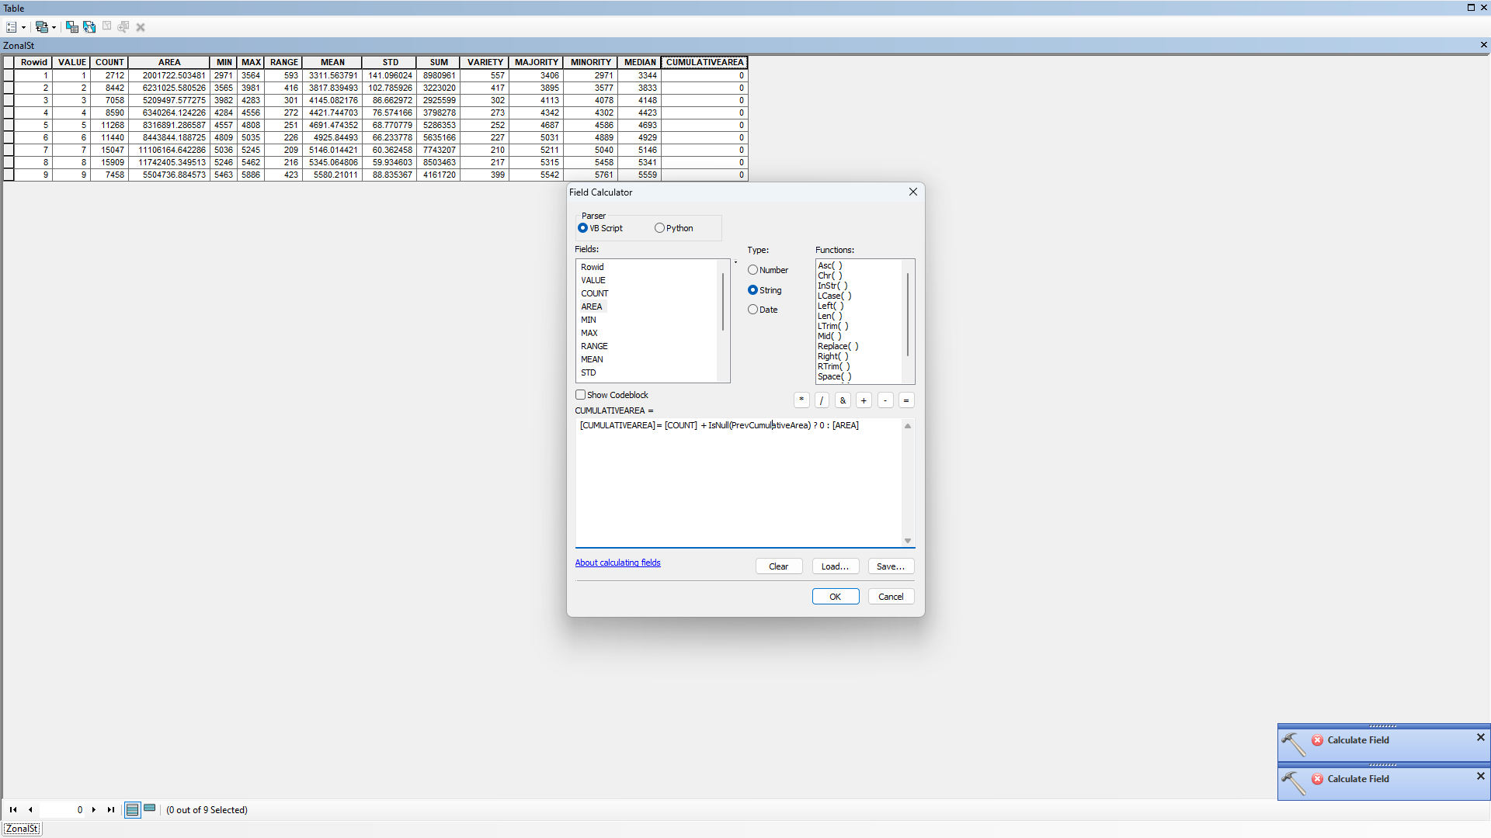Screen dimensions: 1491x838
Task: Select the ZonalSt tab at bottom
Action: [22, 829]
